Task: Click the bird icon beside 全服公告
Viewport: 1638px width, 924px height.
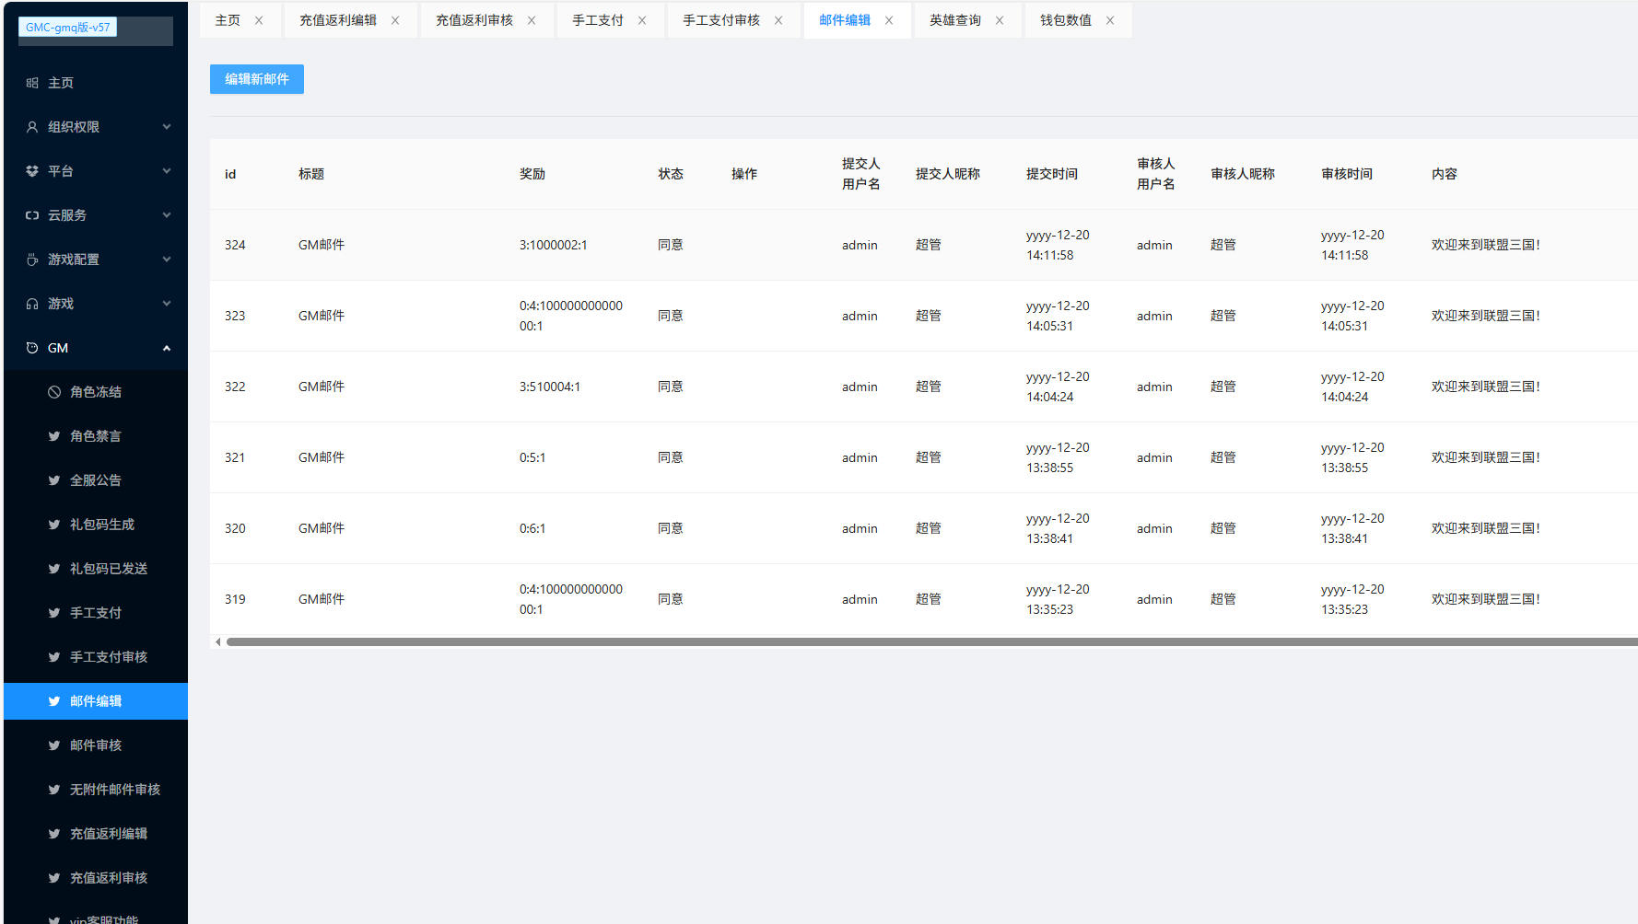Action: click(x=54, y=480)
